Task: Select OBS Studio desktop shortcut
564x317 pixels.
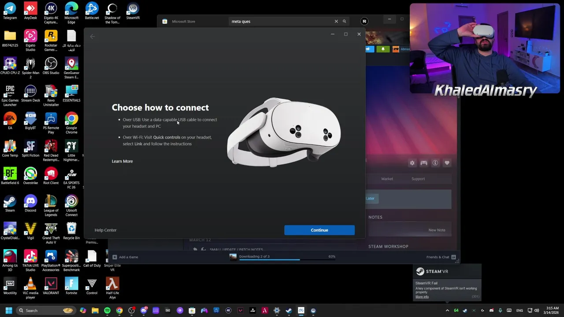Action: (x=51, y=66)
